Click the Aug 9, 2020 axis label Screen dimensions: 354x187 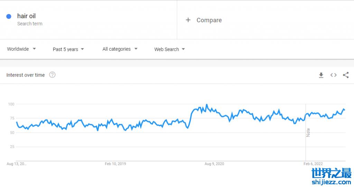[x=215, y=164]
